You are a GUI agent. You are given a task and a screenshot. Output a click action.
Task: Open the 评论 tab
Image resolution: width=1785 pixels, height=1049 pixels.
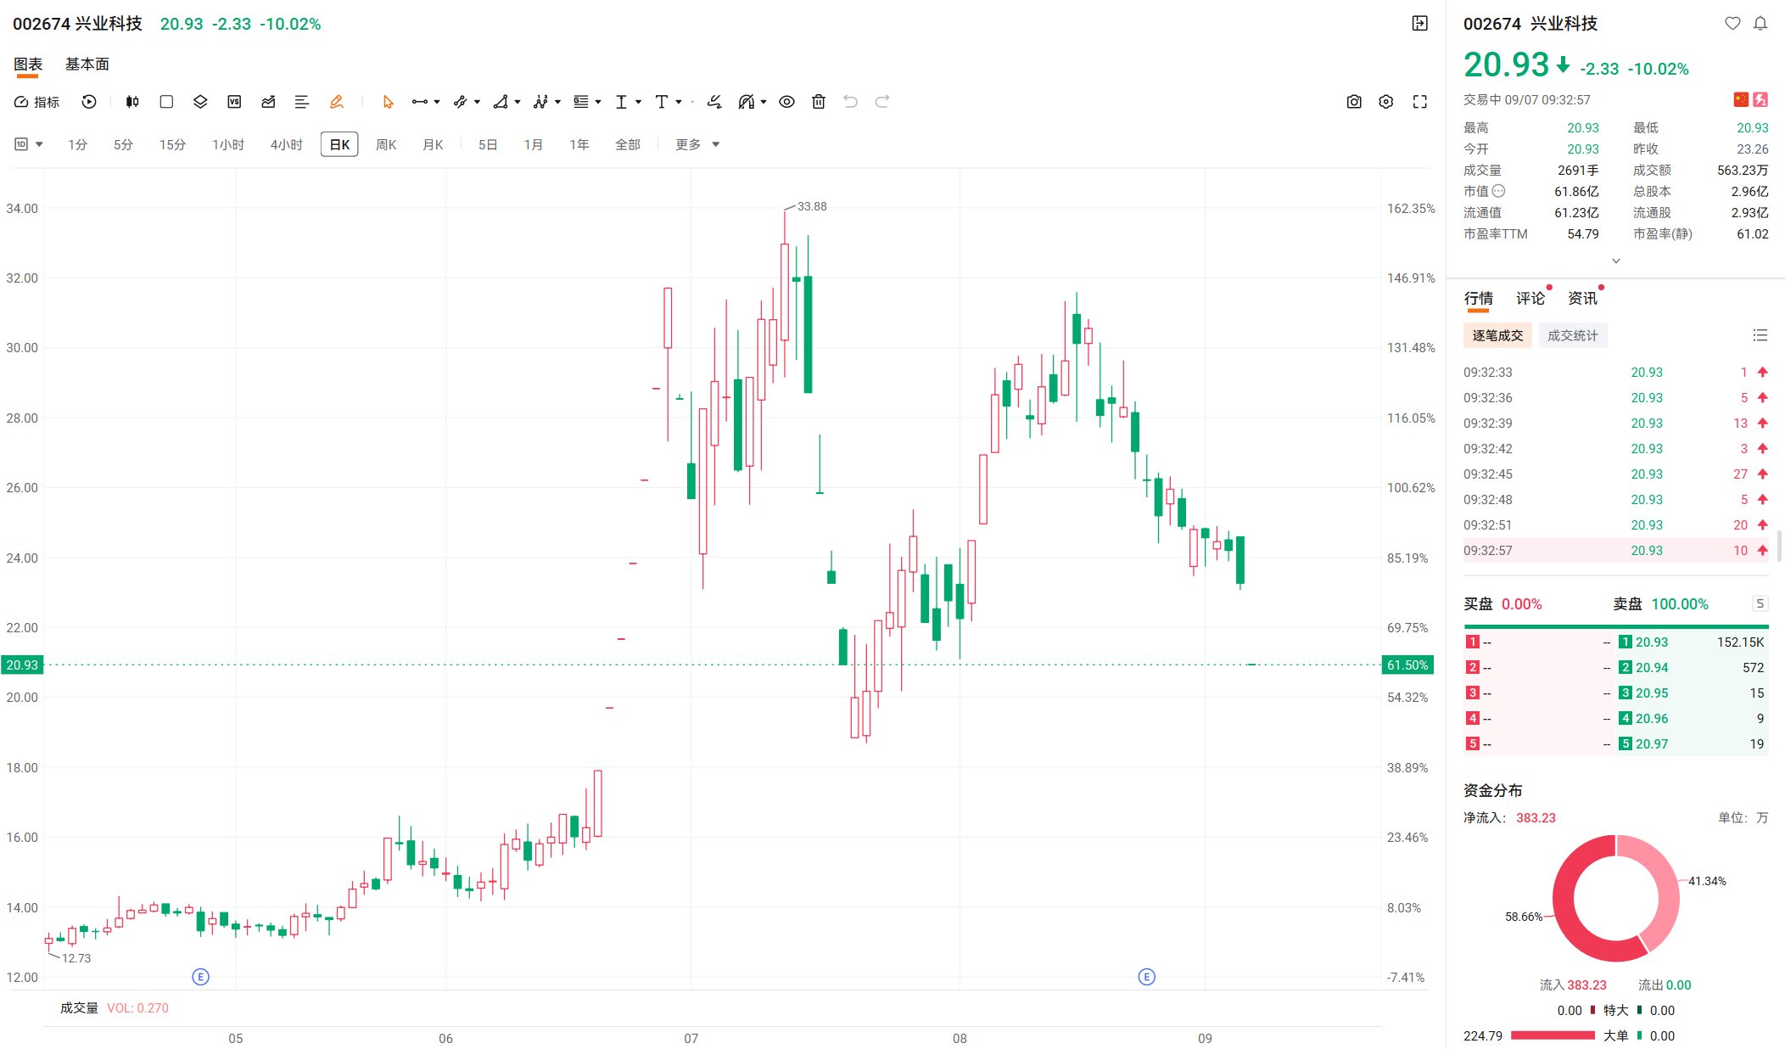(1530, 299)
